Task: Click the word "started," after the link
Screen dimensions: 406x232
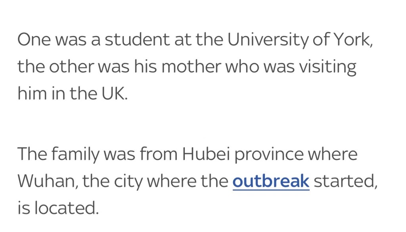Action: tap(345, 181)
